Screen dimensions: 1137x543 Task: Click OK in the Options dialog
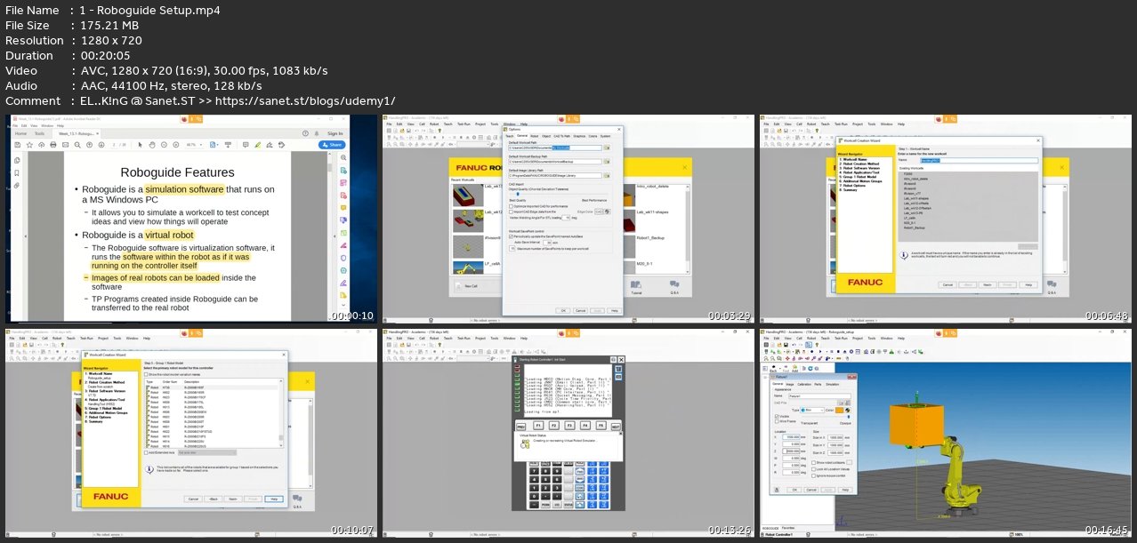563,310
